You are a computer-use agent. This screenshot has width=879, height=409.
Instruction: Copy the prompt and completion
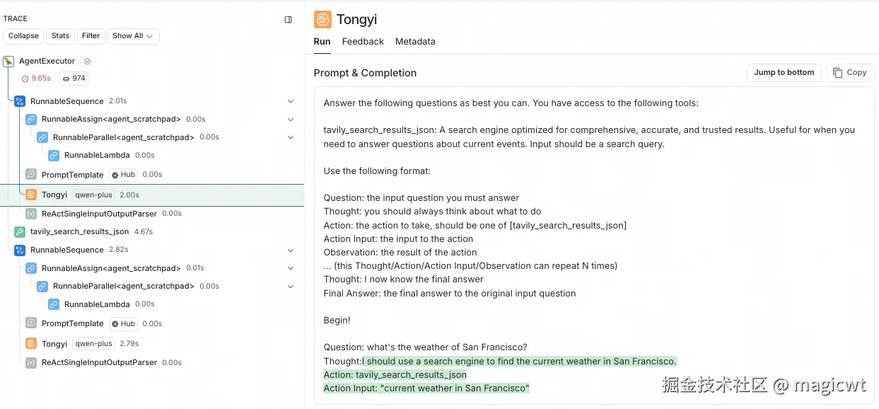(x=849, y=72)
